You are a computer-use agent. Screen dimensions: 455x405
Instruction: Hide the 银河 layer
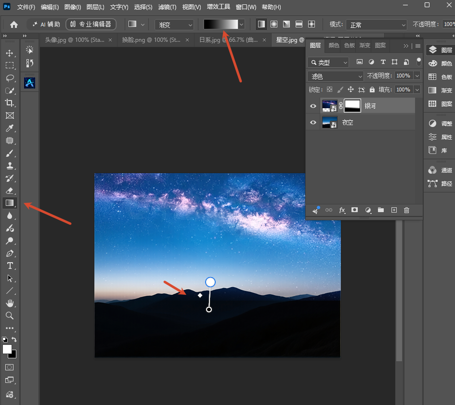click(x=313, y=106)
